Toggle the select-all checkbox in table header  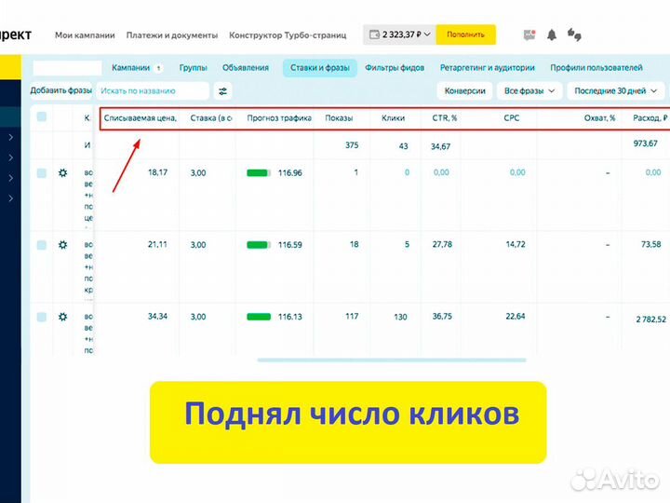(x=42, y=116)
